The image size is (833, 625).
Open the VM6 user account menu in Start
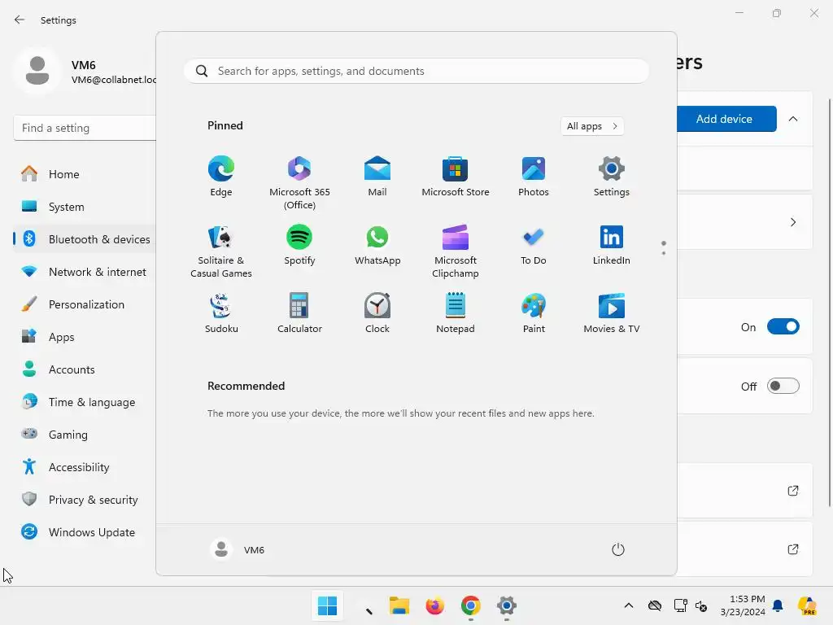[238, 549]
